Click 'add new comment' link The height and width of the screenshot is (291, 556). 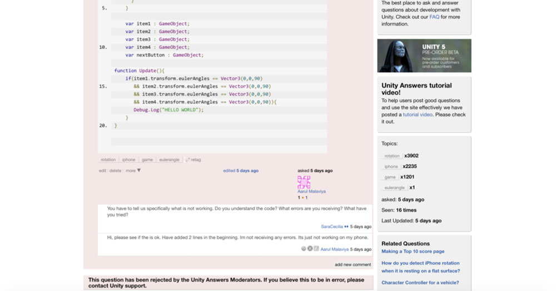353,264
